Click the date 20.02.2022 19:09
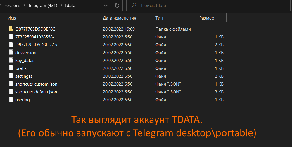 (119, 29)
